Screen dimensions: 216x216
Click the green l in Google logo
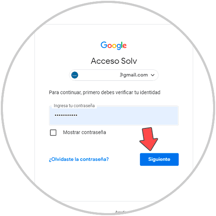(122, 45)
